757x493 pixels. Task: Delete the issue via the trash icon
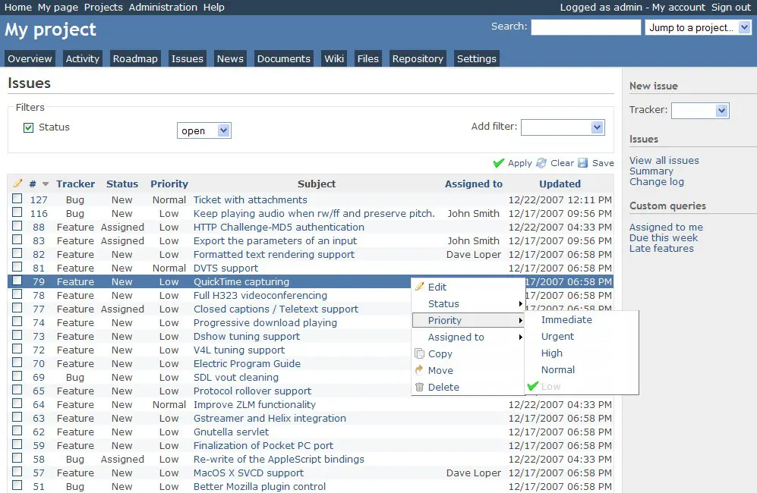coord(421,387)
